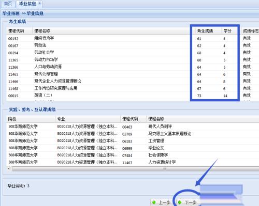Click course code 07484
The width and height of the screenshot is (259, 206).
tap(127, 155)
